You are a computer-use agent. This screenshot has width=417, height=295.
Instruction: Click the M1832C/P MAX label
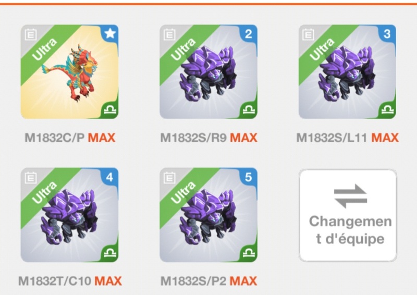pos(70,138)
